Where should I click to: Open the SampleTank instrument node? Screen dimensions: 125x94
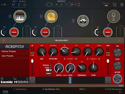click(20, 16)
